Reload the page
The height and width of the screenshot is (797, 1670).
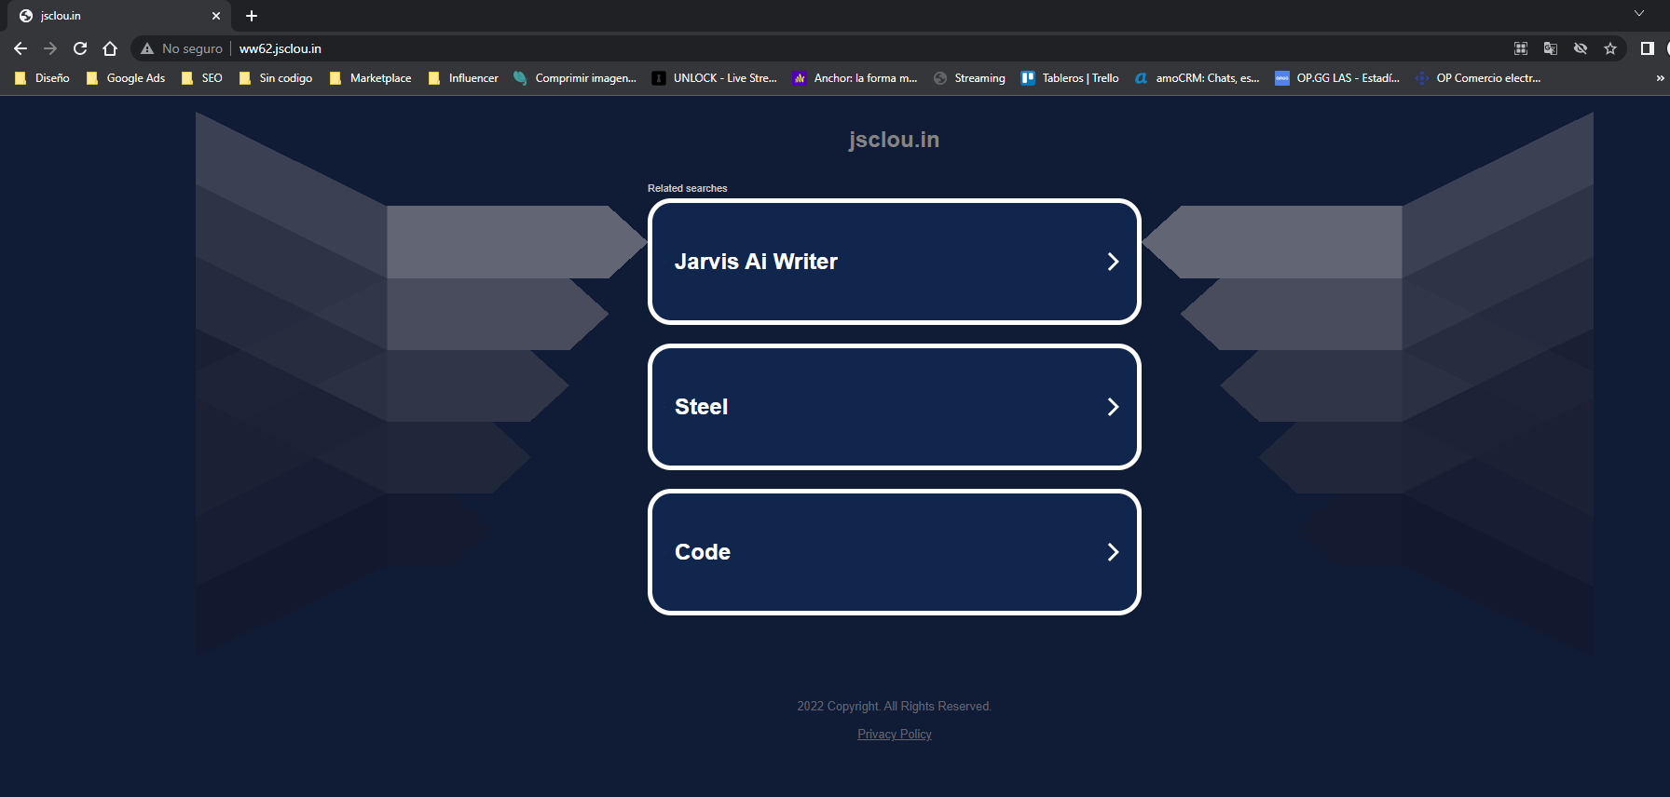coord(80,48)
